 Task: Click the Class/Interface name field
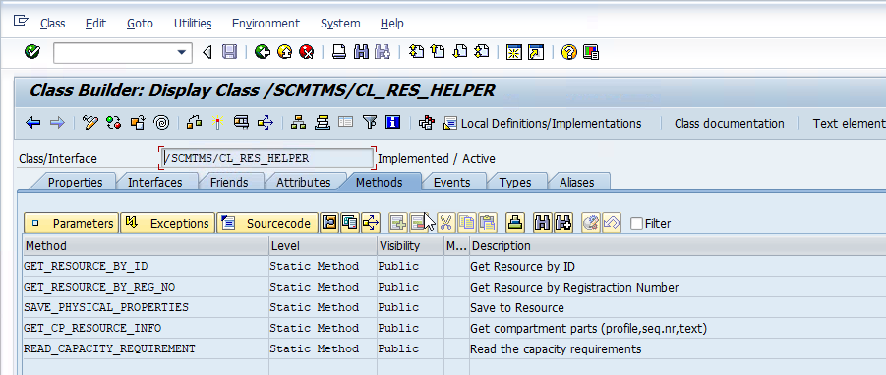tap(266, 158)
